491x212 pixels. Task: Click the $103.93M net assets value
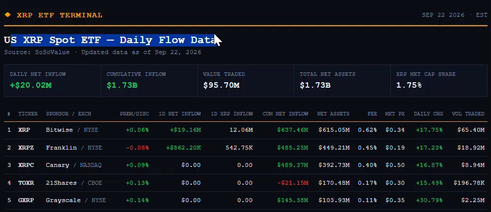coord(334,200)
